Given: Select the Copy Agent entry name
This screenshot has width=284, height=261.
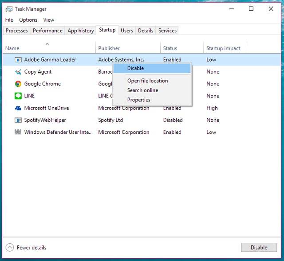Looking at the screenshot, I should pos(38,72).
